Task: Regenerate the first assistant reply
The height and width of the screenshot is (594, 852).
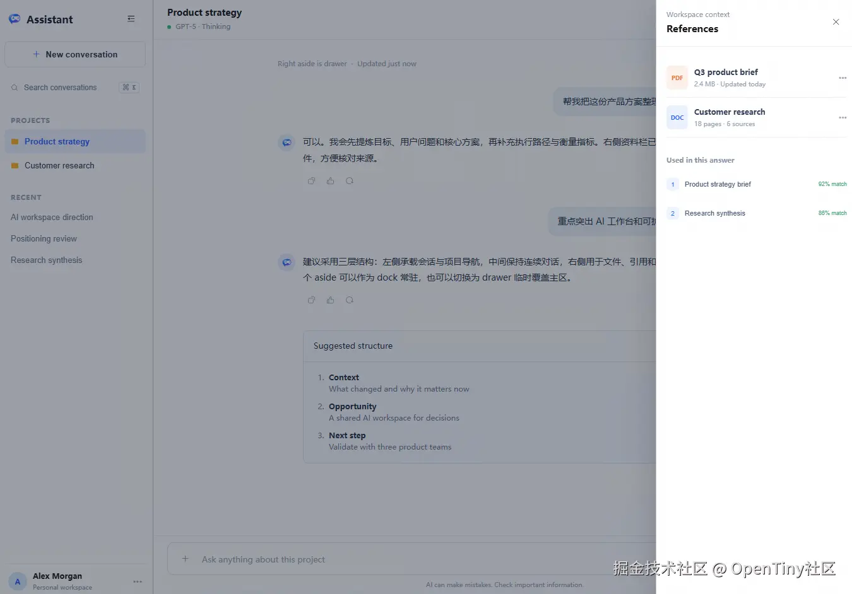Action: [349, 181]
